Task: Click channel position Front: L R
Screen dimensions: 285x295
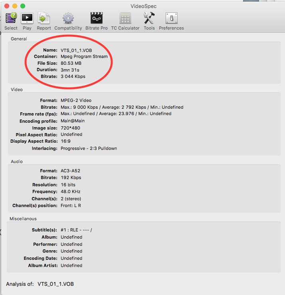Action: click(x=71, y=205)
